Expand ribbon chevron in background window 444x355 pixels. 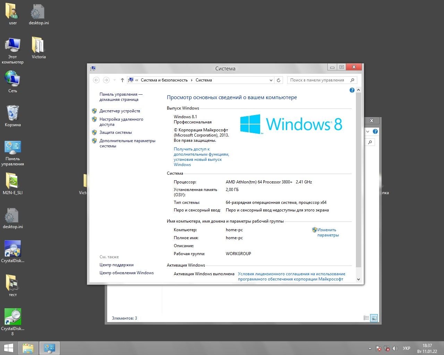368,132
